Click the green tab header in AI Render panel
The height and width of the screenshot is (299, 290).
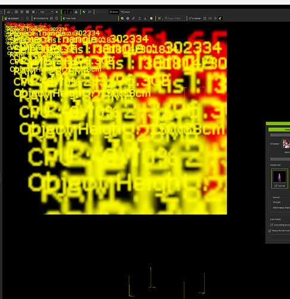pyautogui.click(x=279, y=130)
